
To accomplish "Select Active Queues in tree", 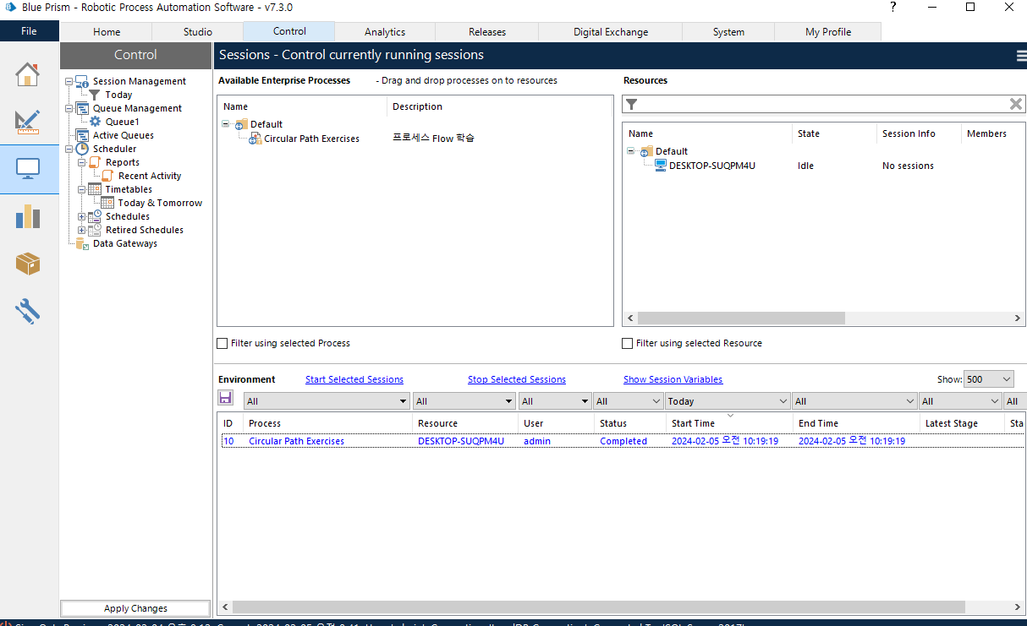I will (124, 135).
